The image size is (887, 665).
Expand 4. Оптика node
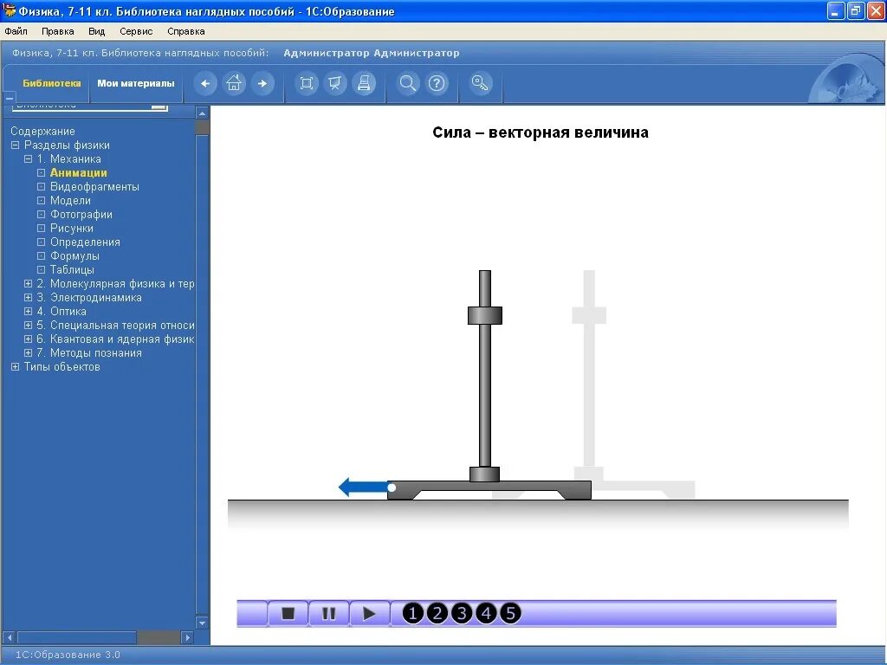tap(28, 311)
